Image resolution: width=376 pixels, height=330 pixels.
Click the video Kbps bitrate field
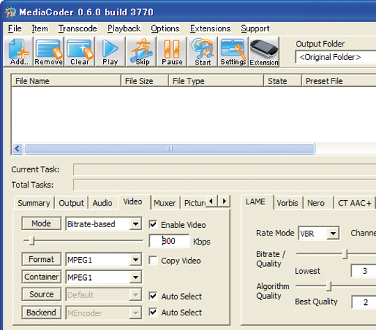[169, 241]
